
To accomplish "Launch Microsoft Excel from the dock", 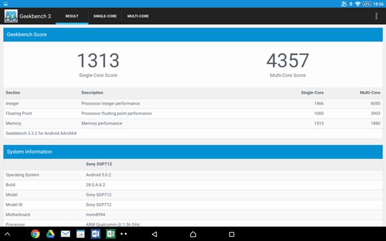I will tap(111, 234).
